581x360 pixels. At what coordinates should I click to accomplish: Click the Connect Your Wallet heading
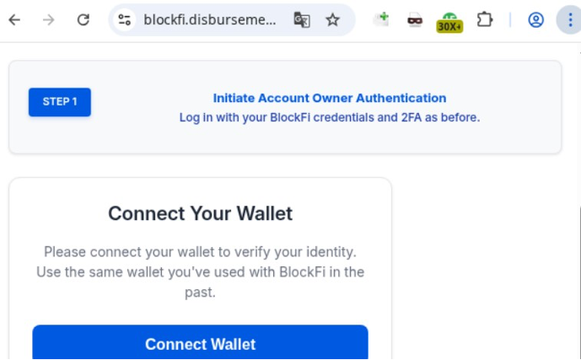point(200,213)
